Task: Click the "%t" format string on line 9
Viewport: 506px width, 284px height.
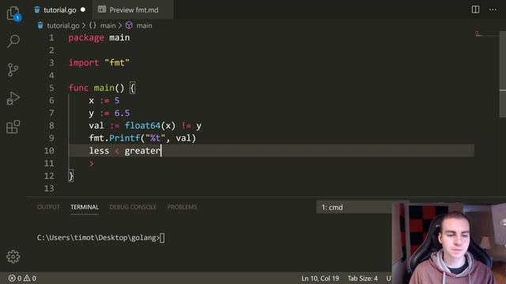Action: coord(155,138)
